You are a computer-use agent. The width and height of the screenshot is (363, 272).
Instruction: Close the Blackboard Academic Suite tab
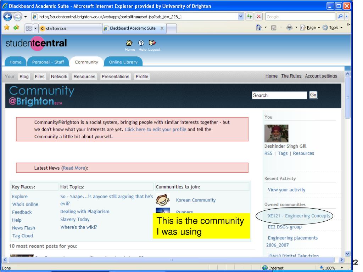coord(162,28)
